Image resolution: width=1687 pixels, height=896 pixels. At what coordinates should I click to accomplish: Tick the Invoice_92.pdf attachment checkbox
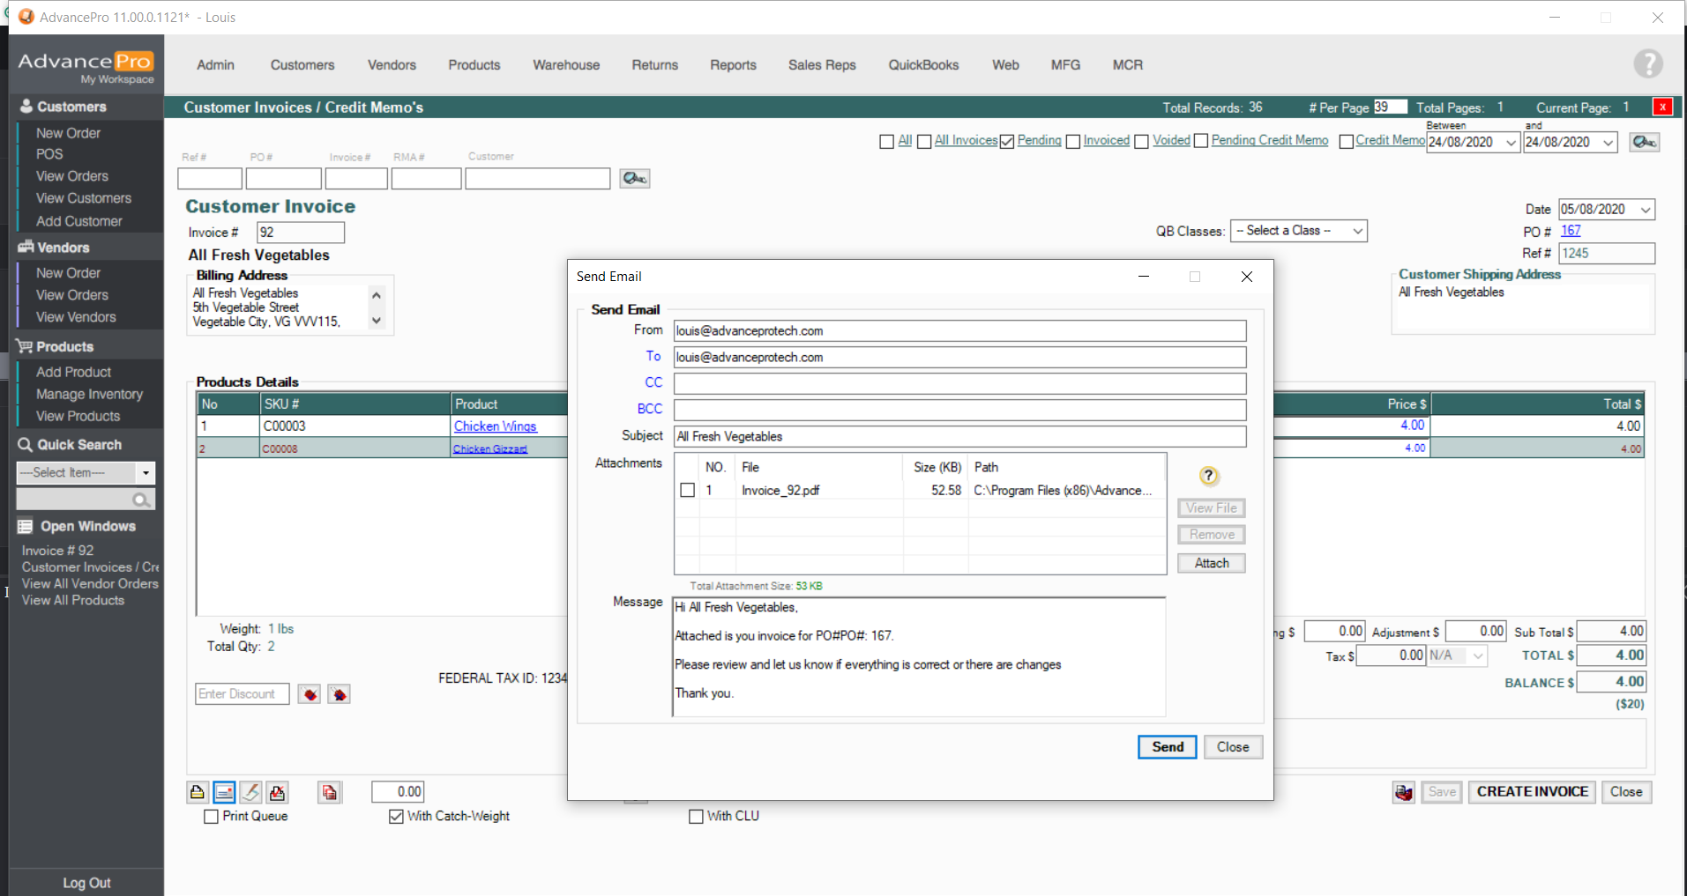coord(688,490)
